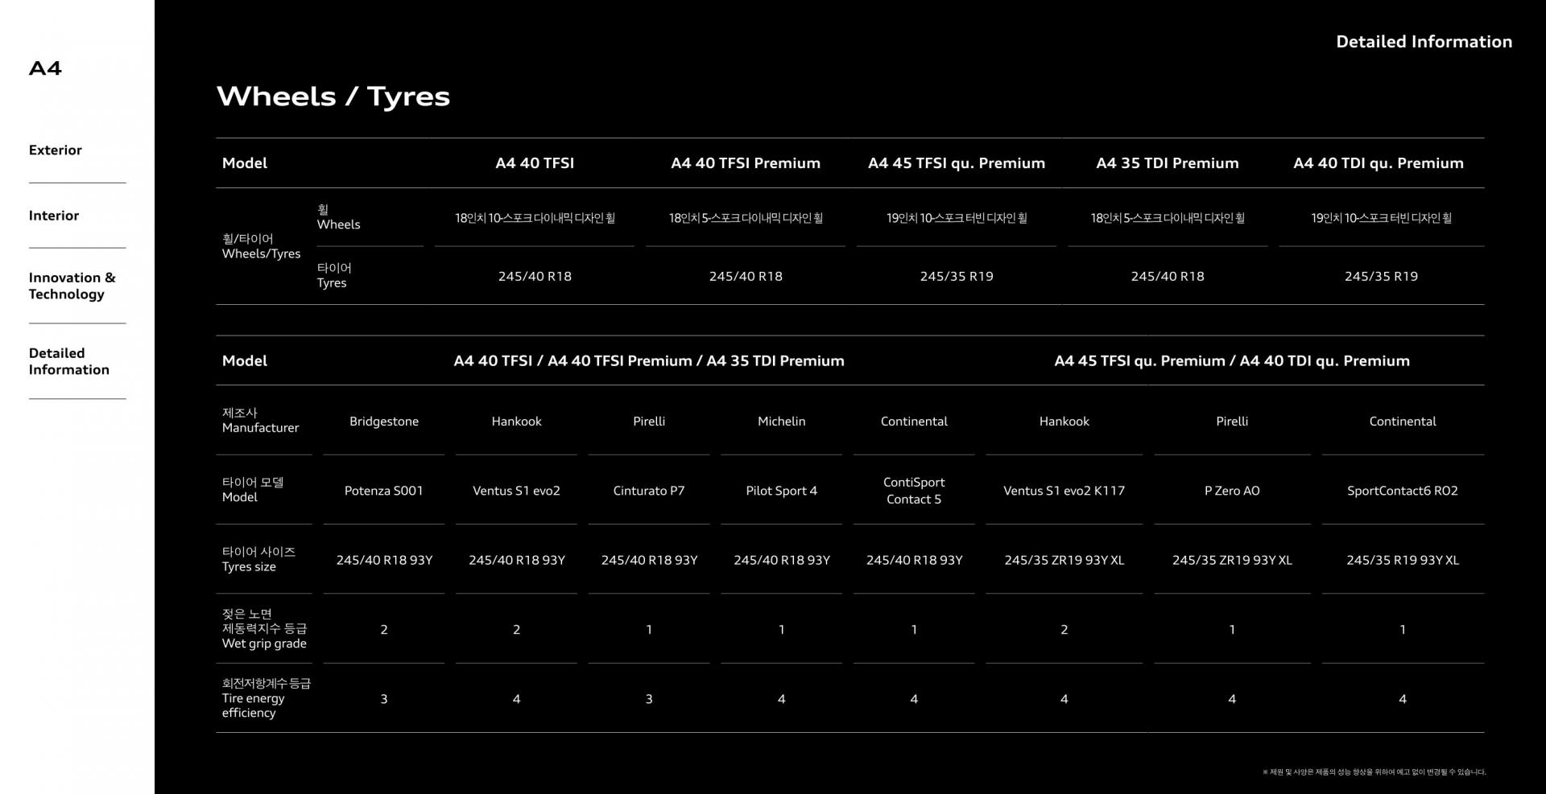Viewport: 1546px width, 794px height.
Task: Click the 245/40 R18 93Y size below Potenza S001
Action: pyautogui.click(x=384, y=560)
